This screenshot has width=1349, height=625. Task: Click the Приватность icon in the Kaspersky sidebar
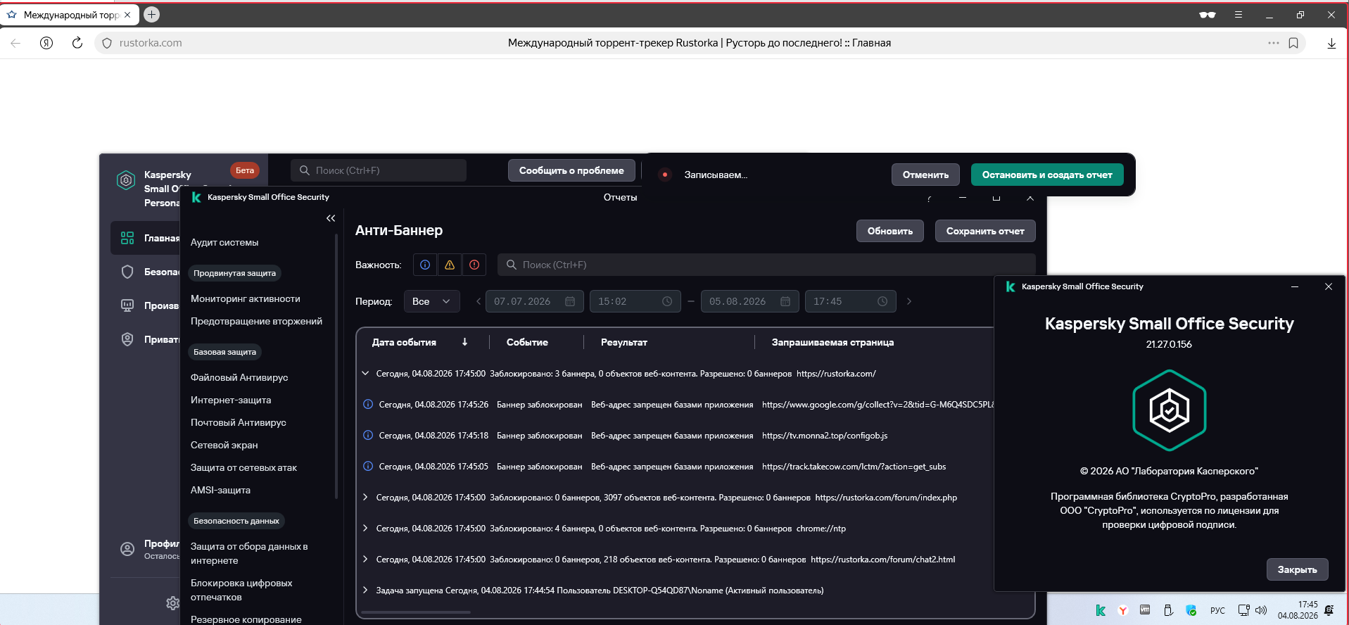pos(127,339)
